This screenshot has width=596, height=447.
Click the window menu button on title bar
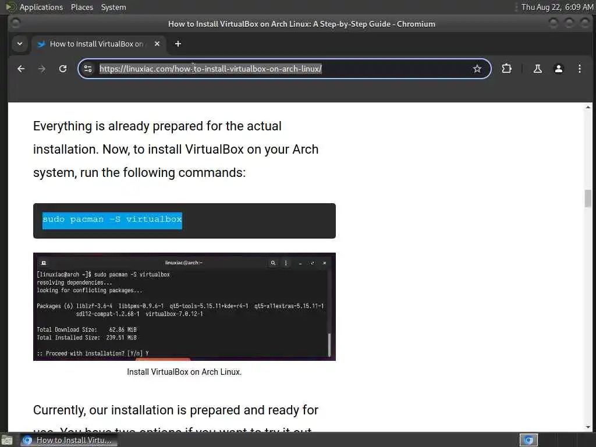coord(16,23)
